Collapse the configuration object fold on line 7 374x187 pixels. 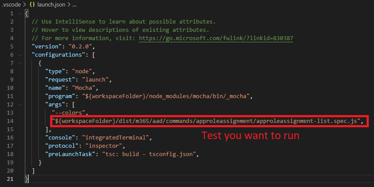[20, 63]
